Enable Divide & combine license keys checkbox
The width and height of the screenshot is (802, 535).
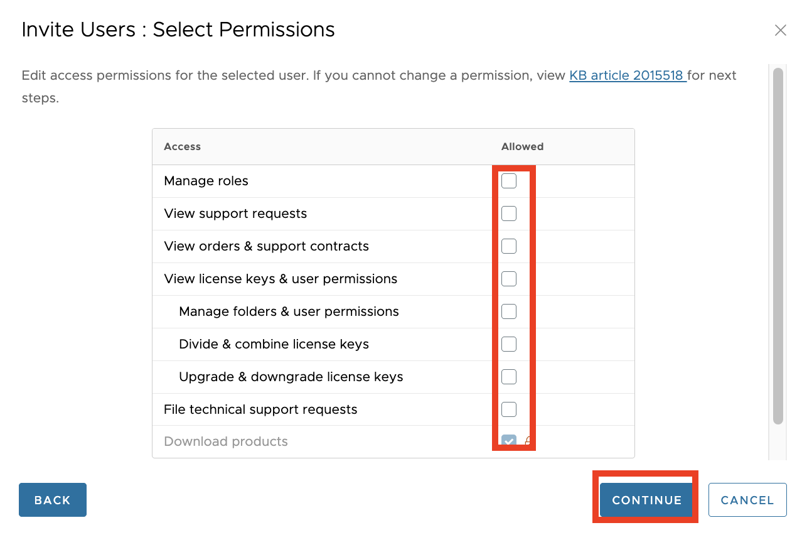point(509,344)
